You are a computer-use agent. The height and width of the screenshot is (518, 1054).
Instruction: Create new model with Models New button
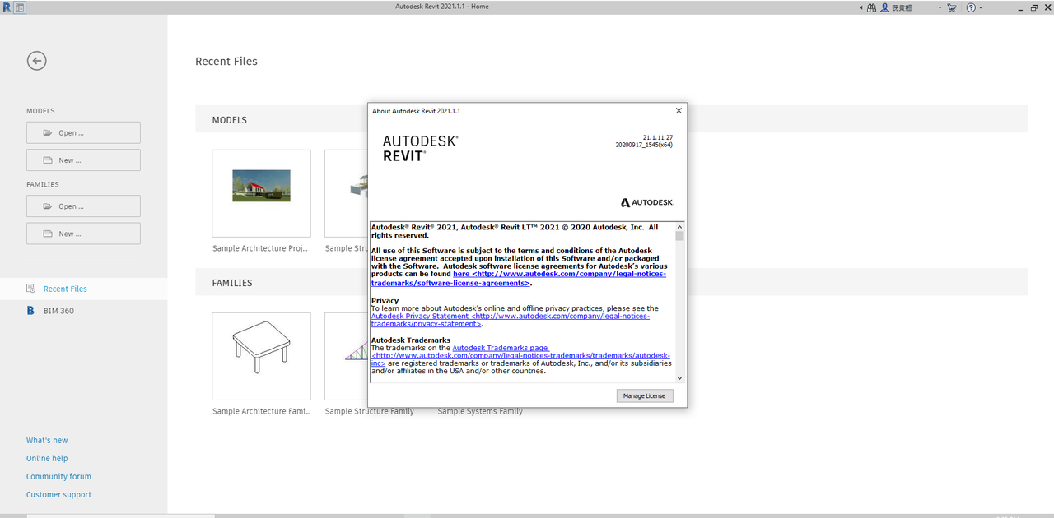(x=83, y=160)
